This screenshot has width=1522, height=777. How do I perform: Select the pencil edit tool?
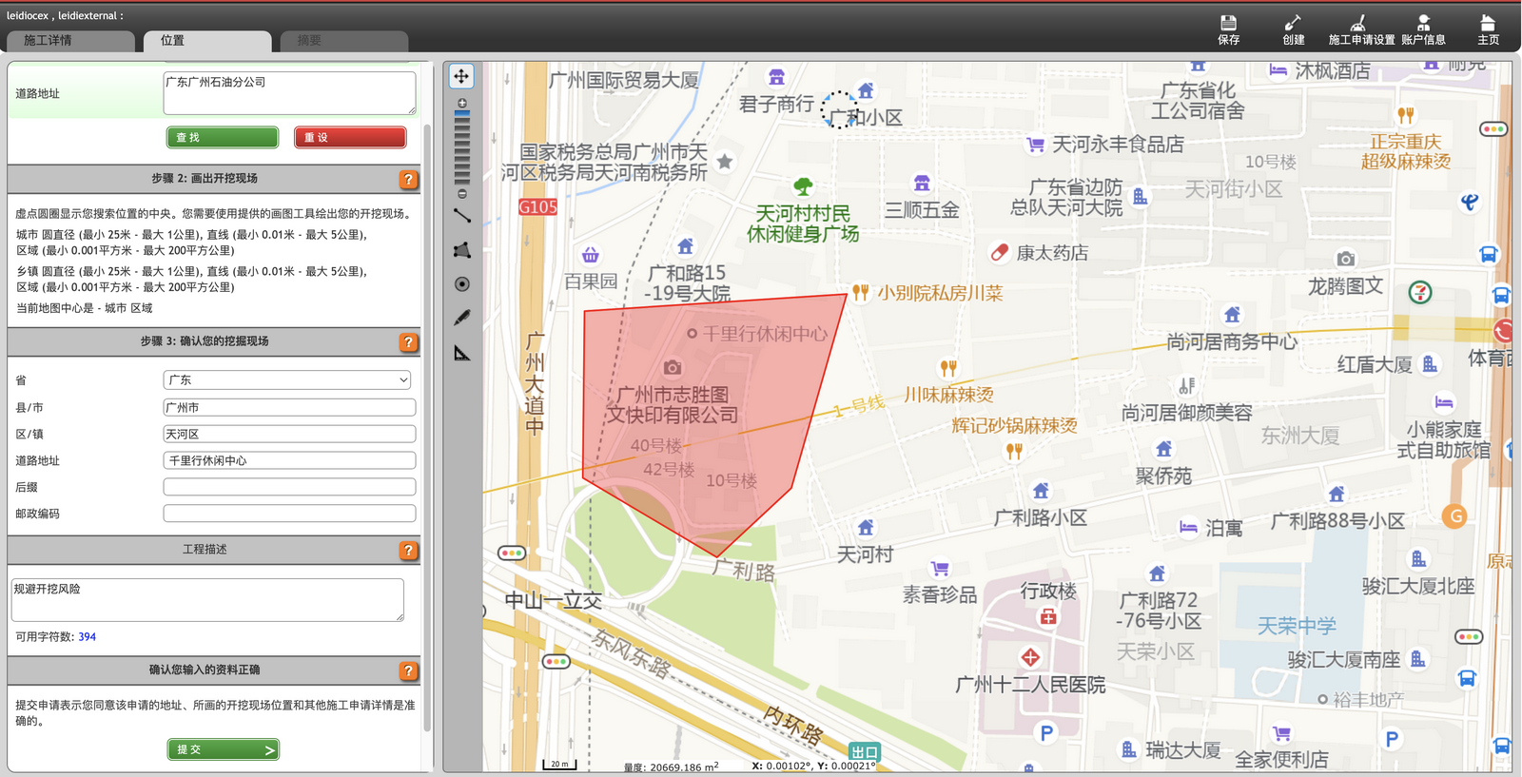[462, 318]
